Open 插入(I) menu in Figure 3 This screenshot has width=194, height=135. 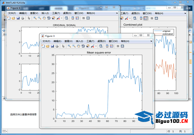(x=79, y=41)
